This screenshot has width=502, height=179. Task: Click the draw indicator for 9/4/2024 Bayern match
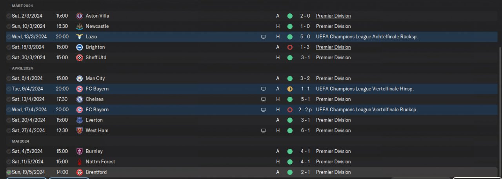[290, 89]
